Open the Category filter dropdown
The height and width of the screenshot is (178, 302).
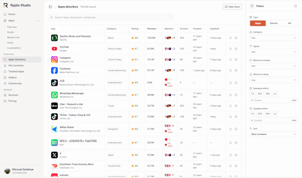273,38
